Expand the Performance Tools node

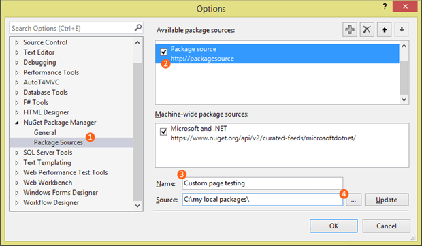tap(17, 72)
